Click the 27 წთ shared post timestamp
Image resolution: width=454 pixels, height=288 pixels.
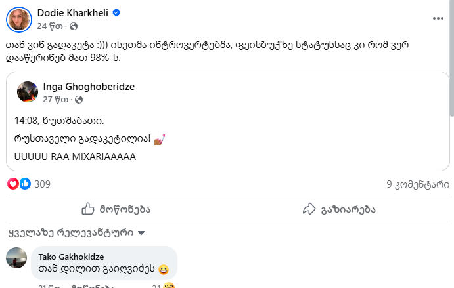pos(56,100)
